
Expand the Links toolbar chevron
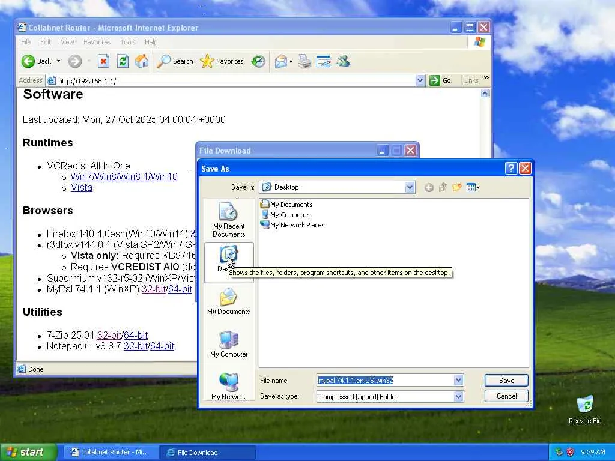tap(486, 78)
